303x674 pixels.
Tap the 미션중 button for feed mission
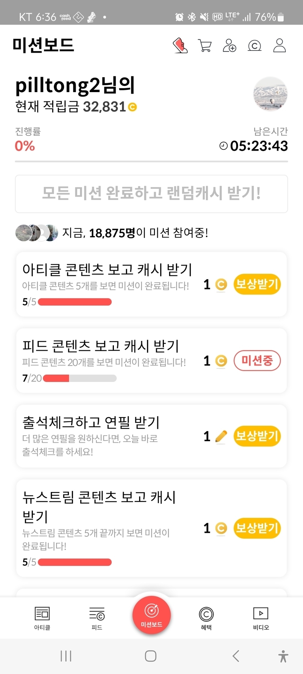pyautogui.click(x=257, y=361)
